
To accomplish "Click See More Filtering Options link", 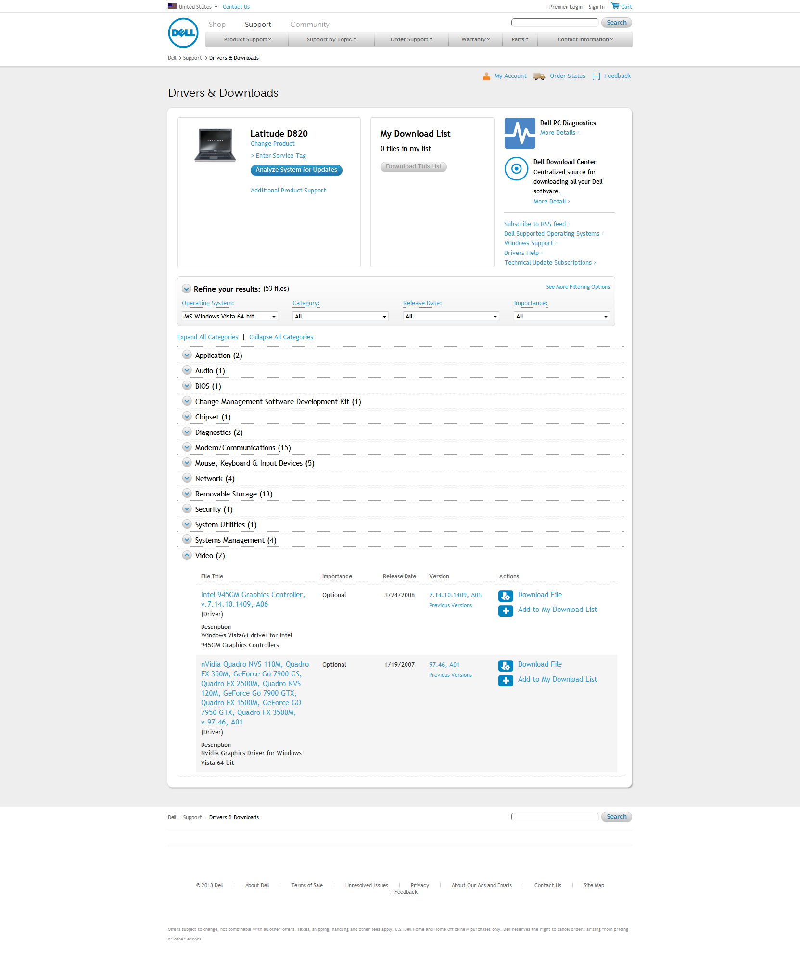I will click(578, 287).
